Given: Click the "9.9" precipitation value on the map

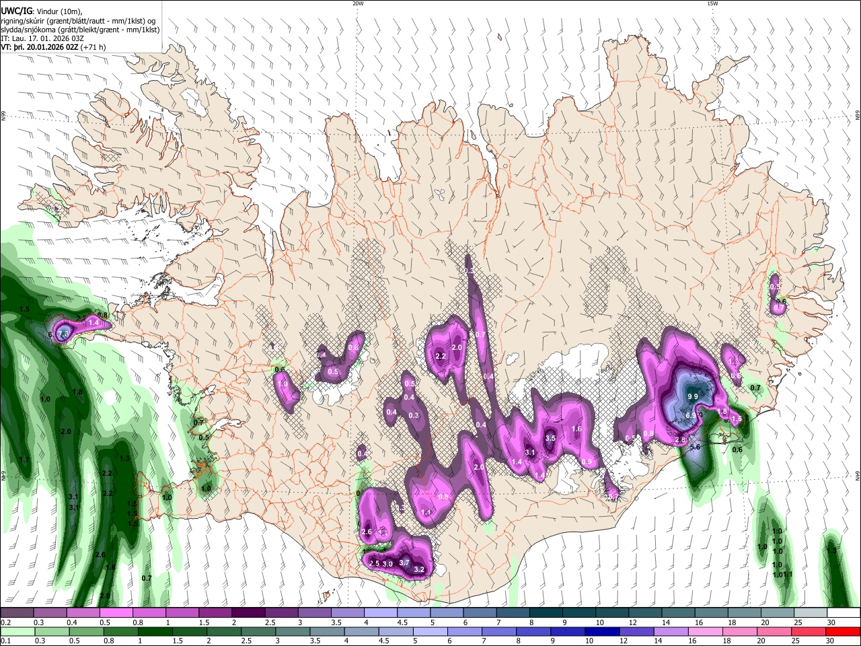Looking at the screenshot, I should [692, 396].
